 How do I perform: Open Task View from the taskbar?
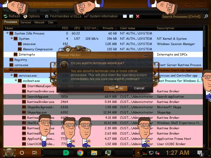point(35,153)
